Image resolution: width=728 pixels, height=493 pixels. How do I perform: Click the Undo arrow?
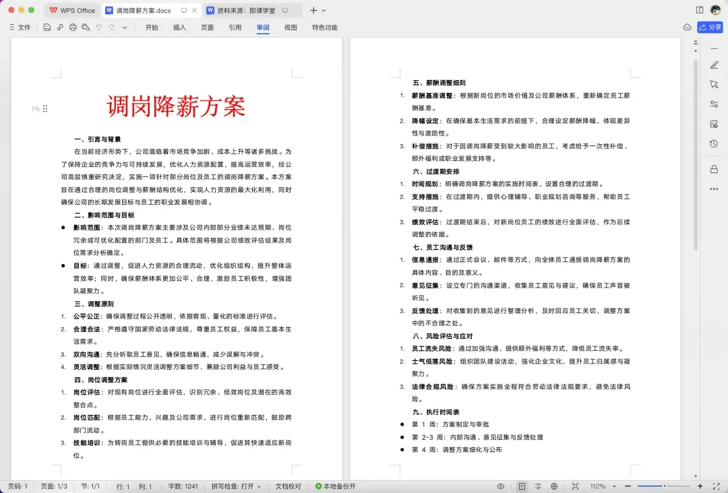(x=98, y=28)
